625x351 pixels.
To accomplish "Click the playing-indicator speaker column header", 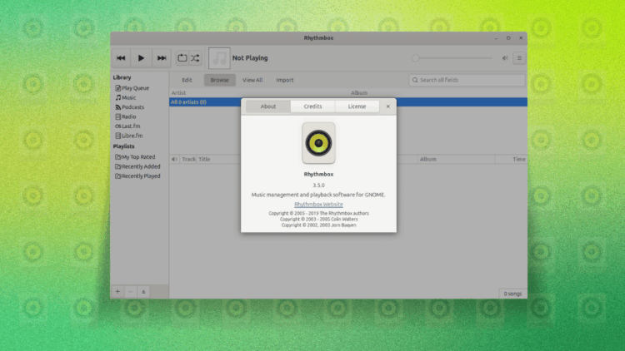I will click(175, 159).
